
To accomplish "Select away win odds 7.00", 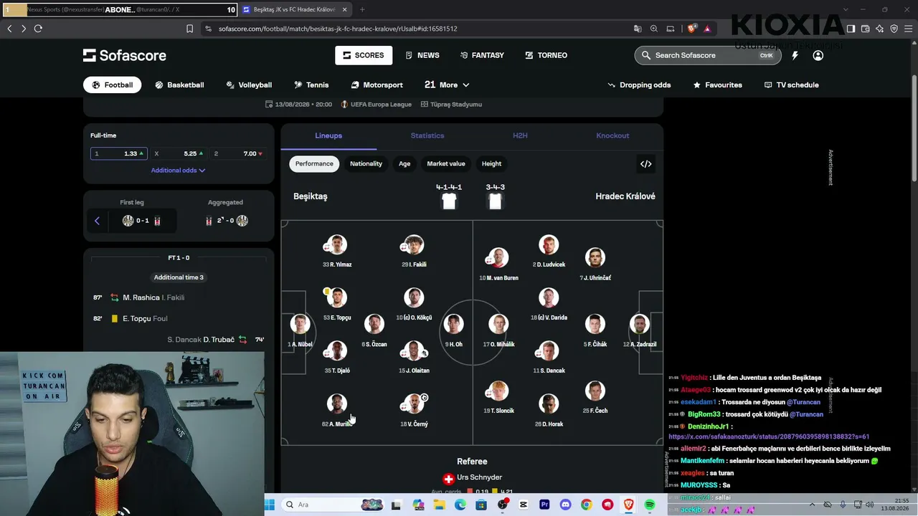I will (238, 153).
